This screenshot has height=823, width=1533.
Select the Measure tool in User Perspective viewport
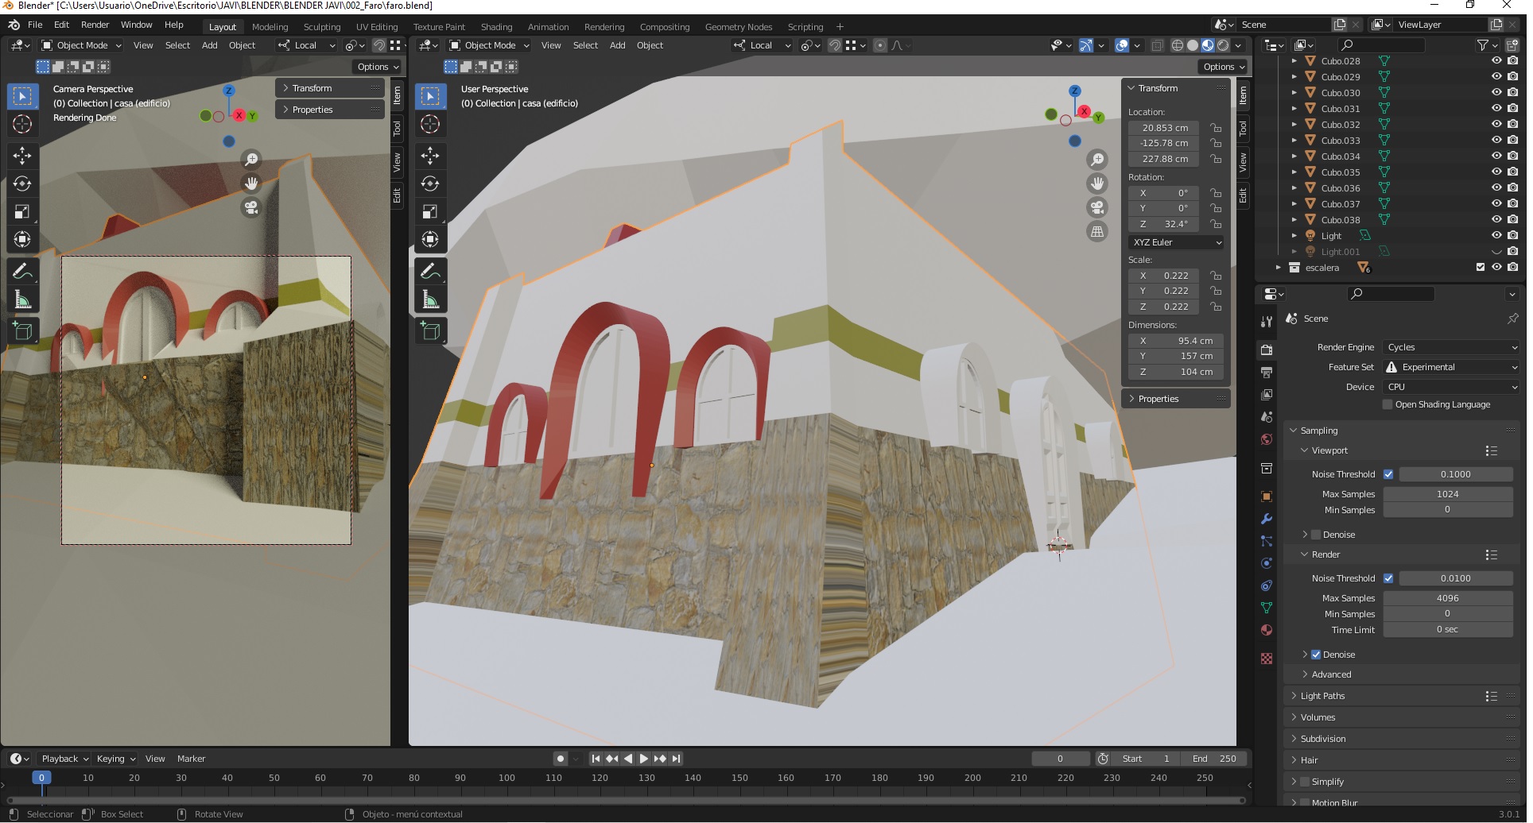[x=430, y=299]
